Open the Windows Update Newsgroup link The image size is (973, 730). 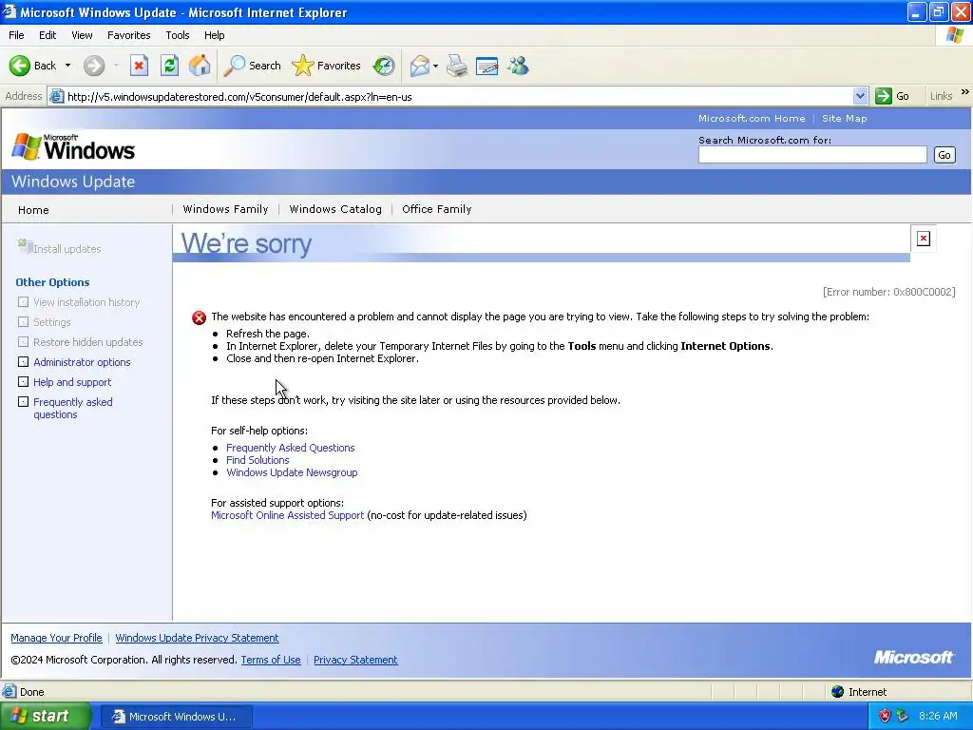(292, 472)
